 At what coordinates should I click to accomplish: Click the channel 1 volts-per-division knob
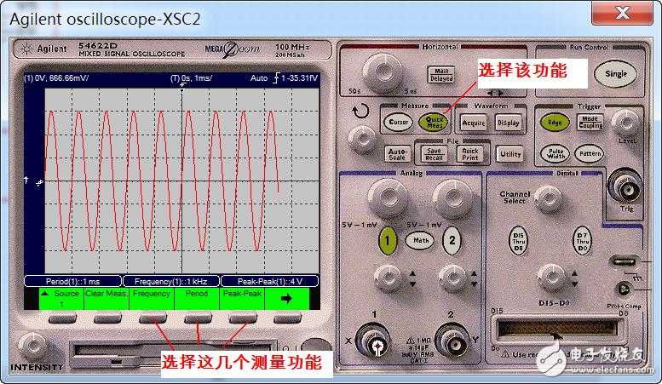tap(387, 198)
